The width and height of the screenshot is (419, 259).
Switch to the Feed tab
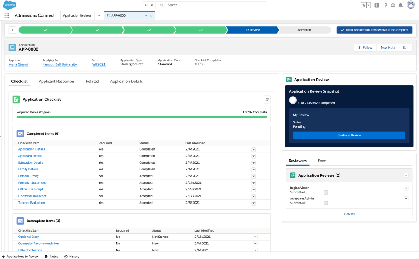click(x=322, y=161)
